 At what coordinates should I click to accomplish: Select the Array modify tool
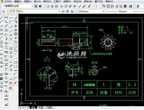(16, 34)
